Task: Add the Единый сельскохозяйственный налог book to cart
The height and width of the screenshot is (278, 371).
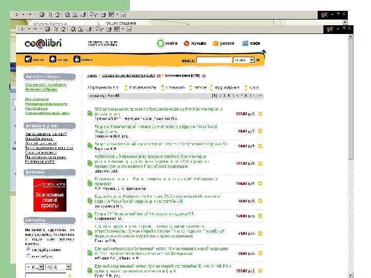Action: point(260,253)
